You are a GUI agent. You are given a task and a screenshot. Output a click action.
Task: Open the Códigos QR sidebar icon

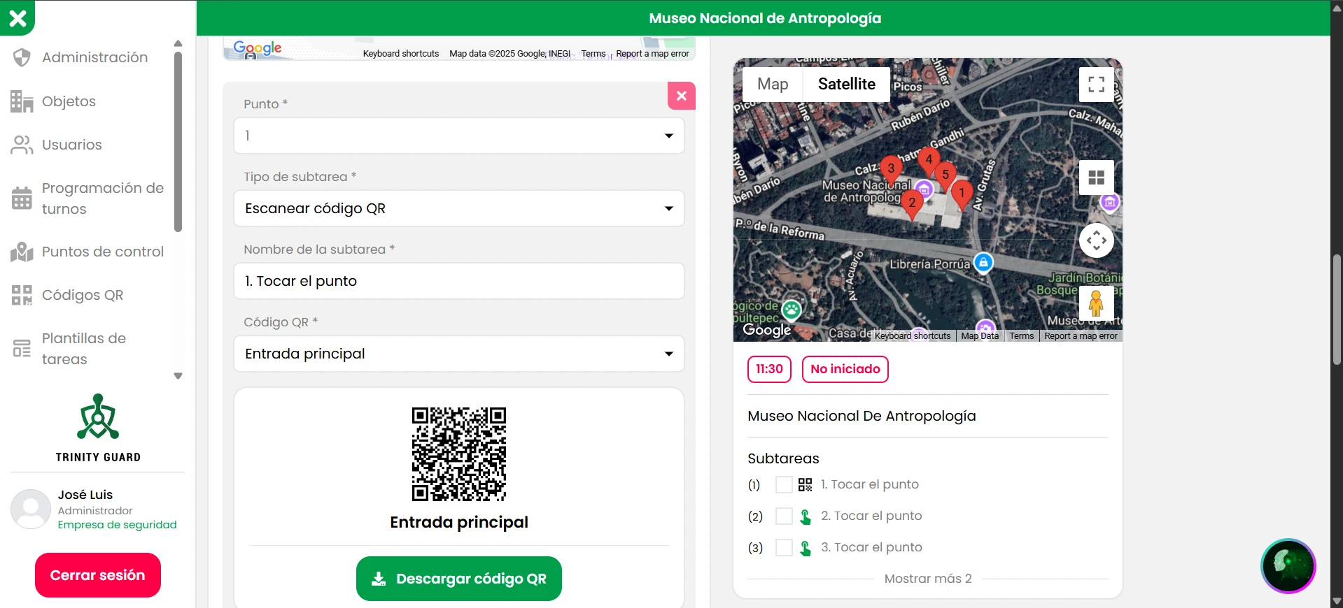coord(22,295)
